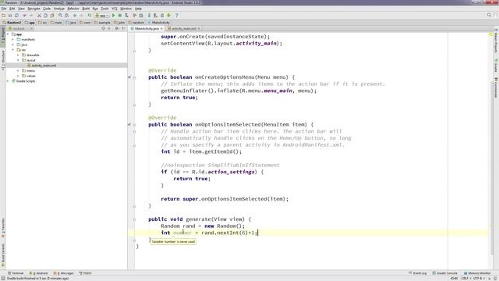Open the File menu
The height and width of the screenshot is (281, 499).
[4, 9]
